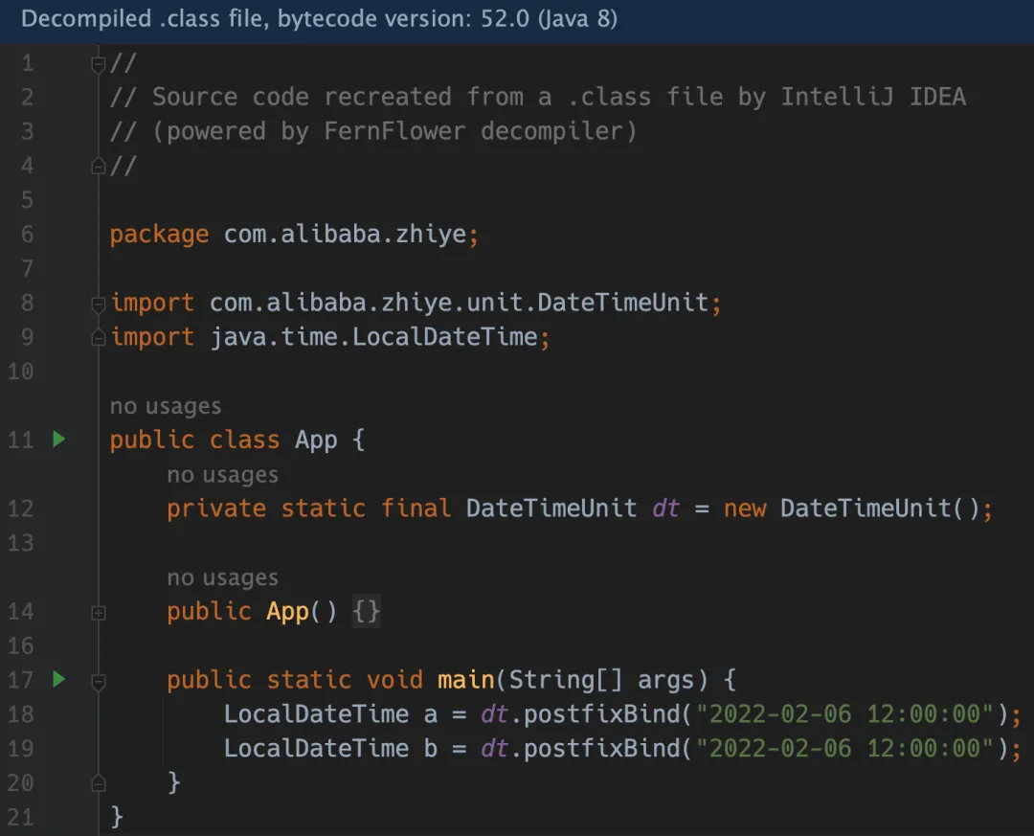Click the DateTimeUnit() constructor call on line 12

pyautogui.click(x=880, y=508)
